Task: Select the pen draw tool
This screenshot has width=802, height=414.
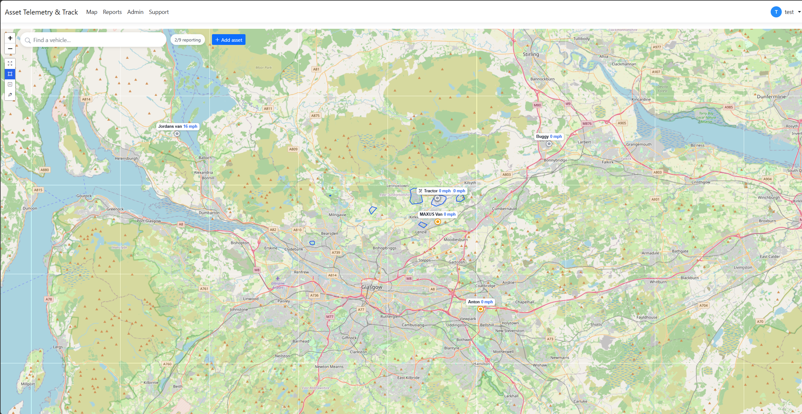Action: pos(10,95)
